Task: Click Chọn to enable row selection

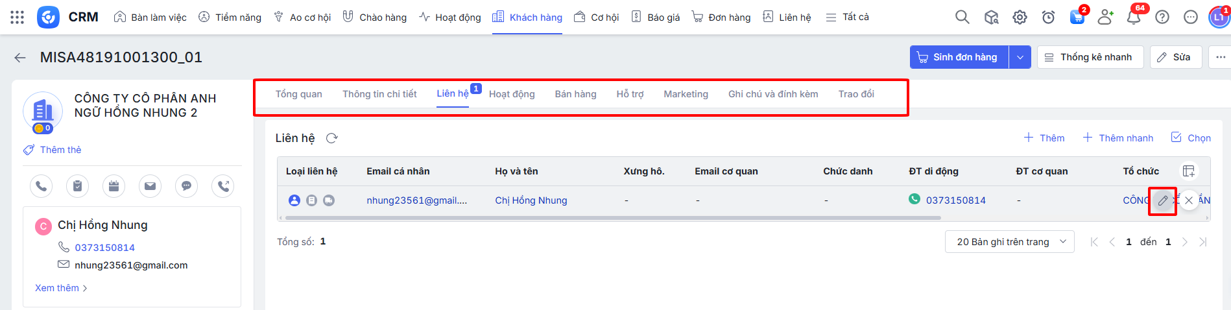Action: click(1191, 138)
